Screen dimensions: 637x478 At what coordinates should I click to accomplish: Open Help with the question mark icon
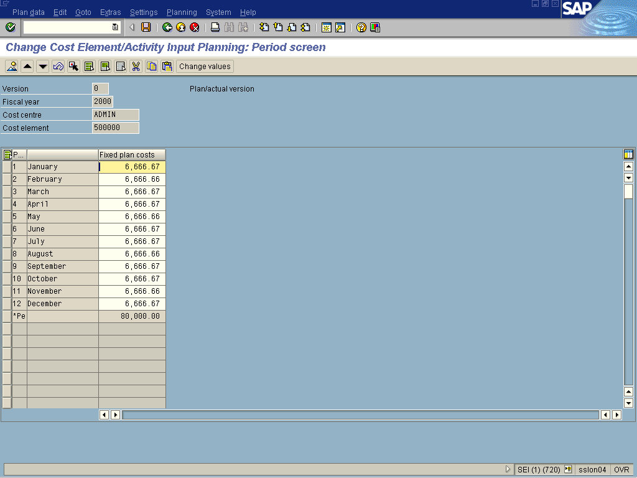(361, 27)
